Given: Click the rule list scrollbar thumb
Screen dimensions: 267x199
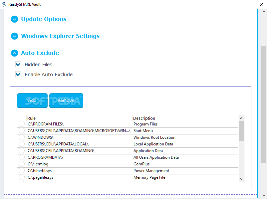Looking at the screenshot, I should coord(241,131).
